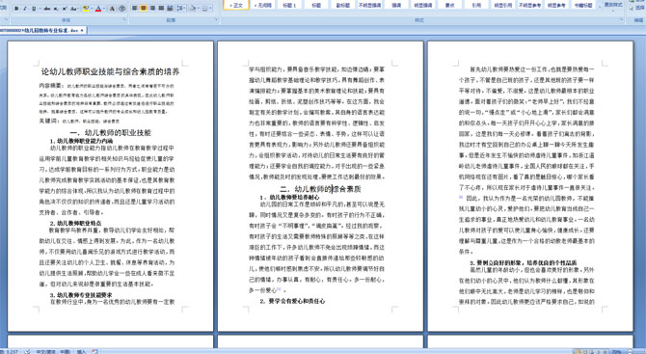Open the 更改样式 (Change Styles) menu
This screenshot has height=354, width=646.
click(x=613, y=7)
